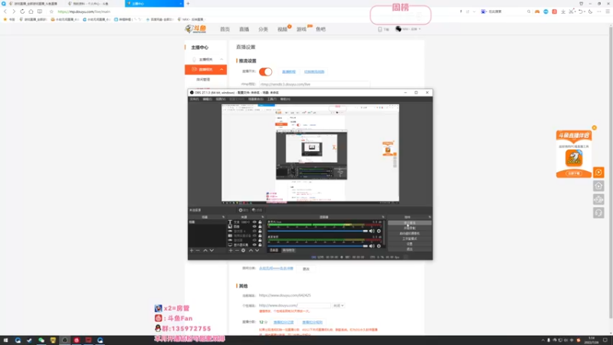Open the 帮助(H) menu in OBS
Image resolution: width=613 pixels, height=345 pixels.
coord(285,100)
